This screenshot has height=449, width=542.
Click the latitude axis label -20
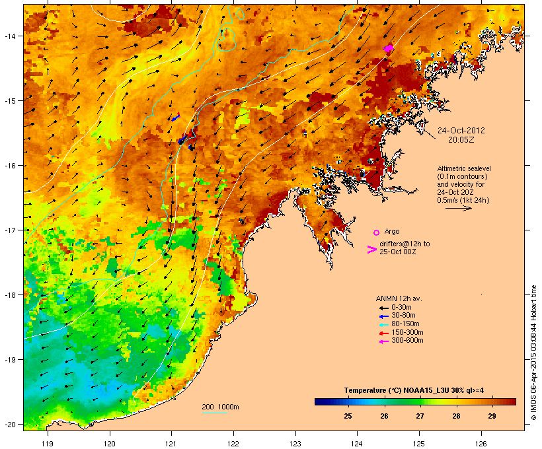pos(9,425)
